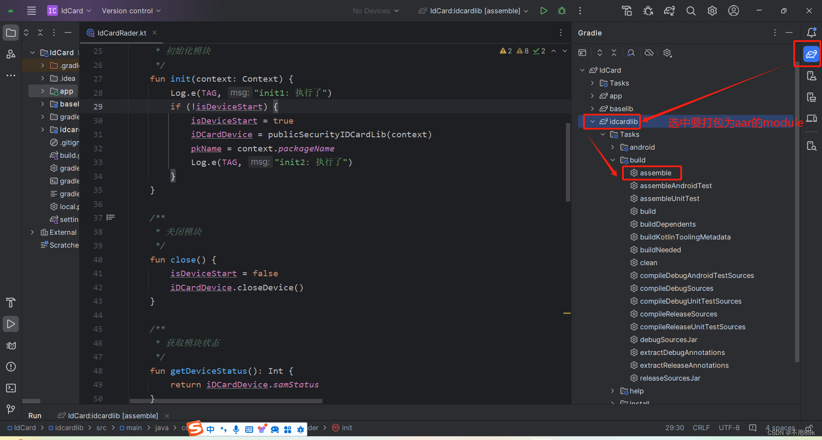Open Gradle settings gear in Gradle panel
Image resolution: width=822 pixels, height=440 pixels.
667,52
